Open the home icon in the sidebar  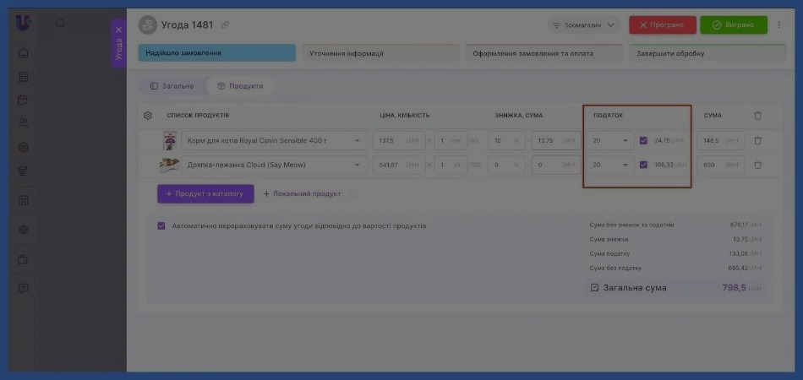coord(23,53)
